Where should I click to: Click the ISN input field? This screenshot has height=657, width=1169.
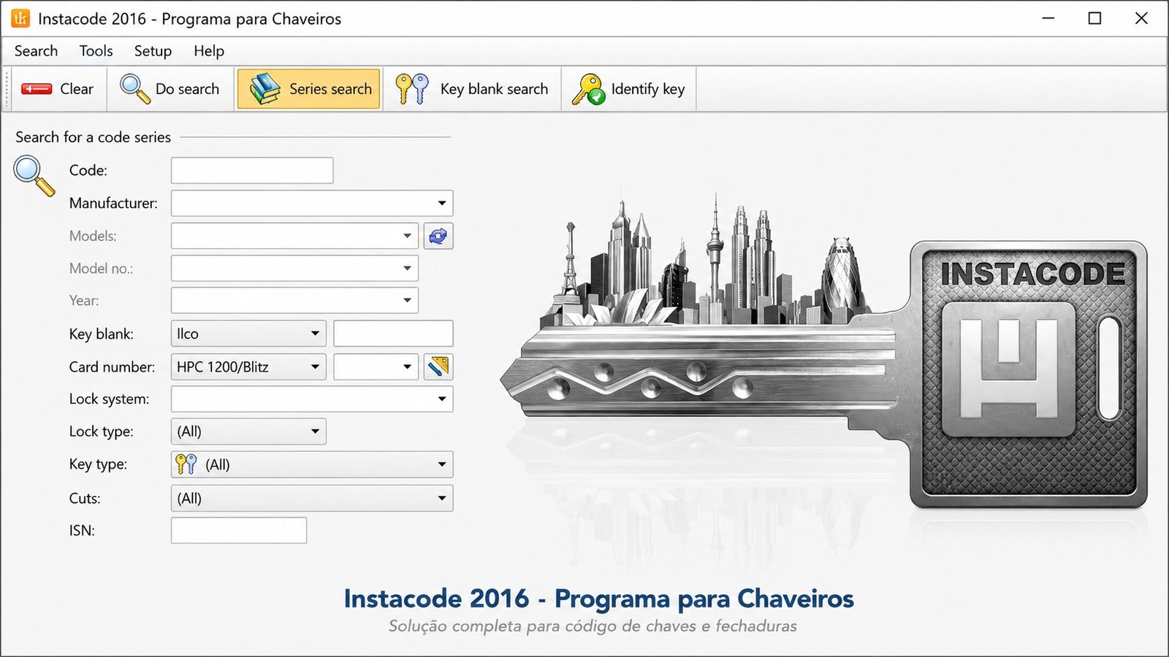[239, 530]
